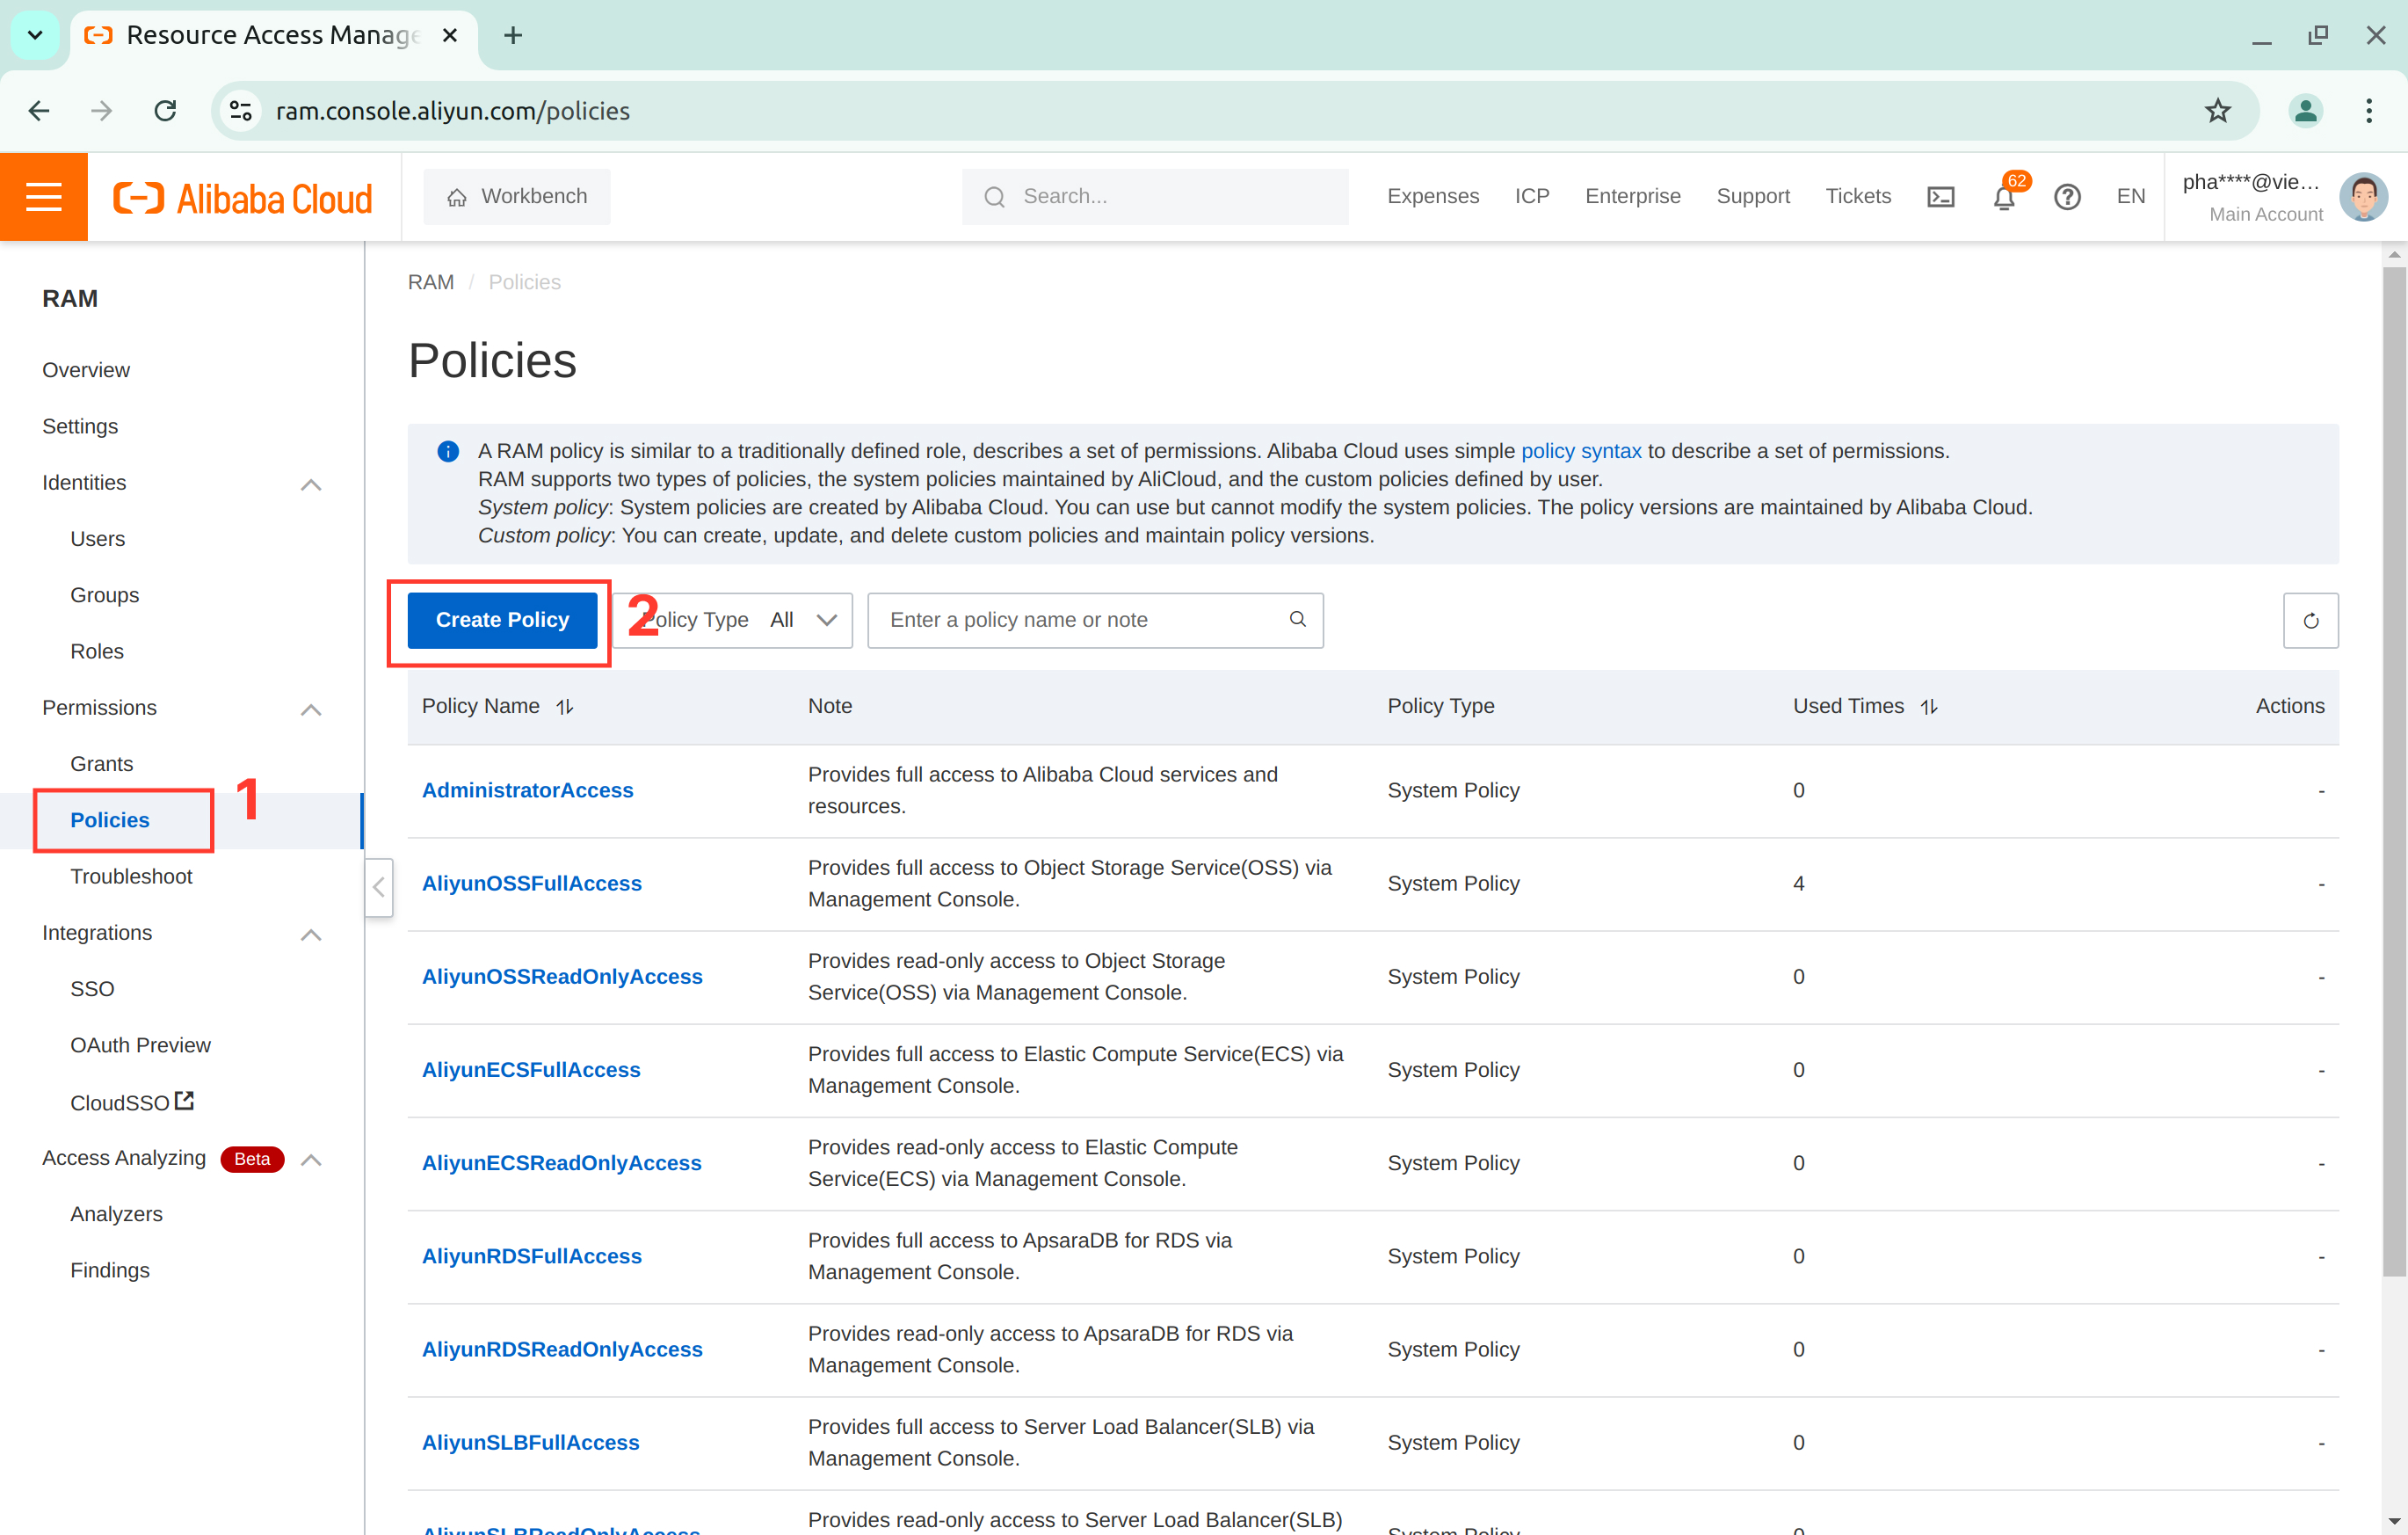Open AliyunRDSFullAccess policy
This screenshot has width=2408, height=1535.
pos(532,1255)
